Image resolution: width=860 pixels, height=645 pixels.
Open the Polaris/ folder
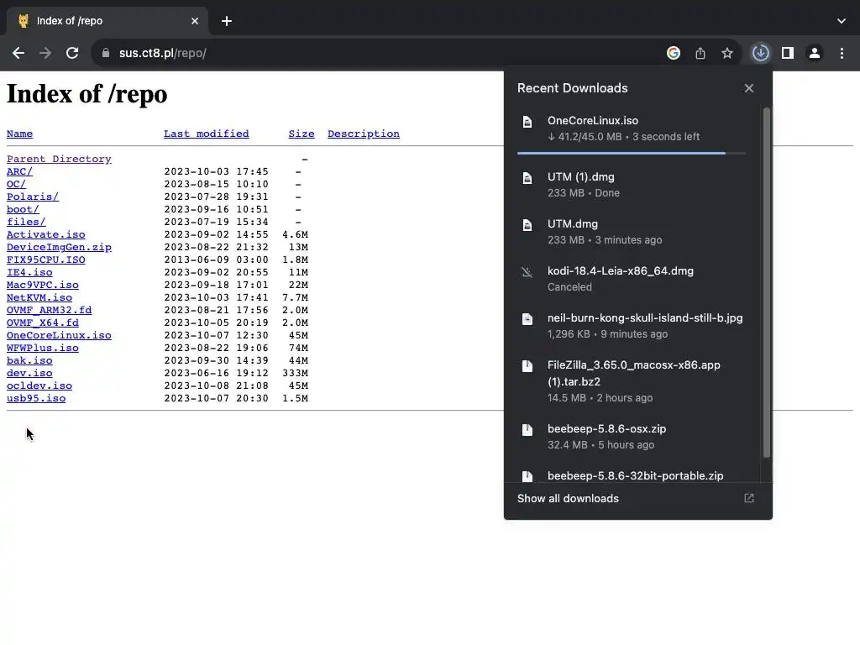(x=33, y=197)
